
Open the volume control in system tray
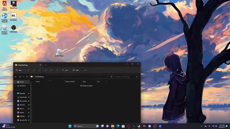[x=216, y=126]
